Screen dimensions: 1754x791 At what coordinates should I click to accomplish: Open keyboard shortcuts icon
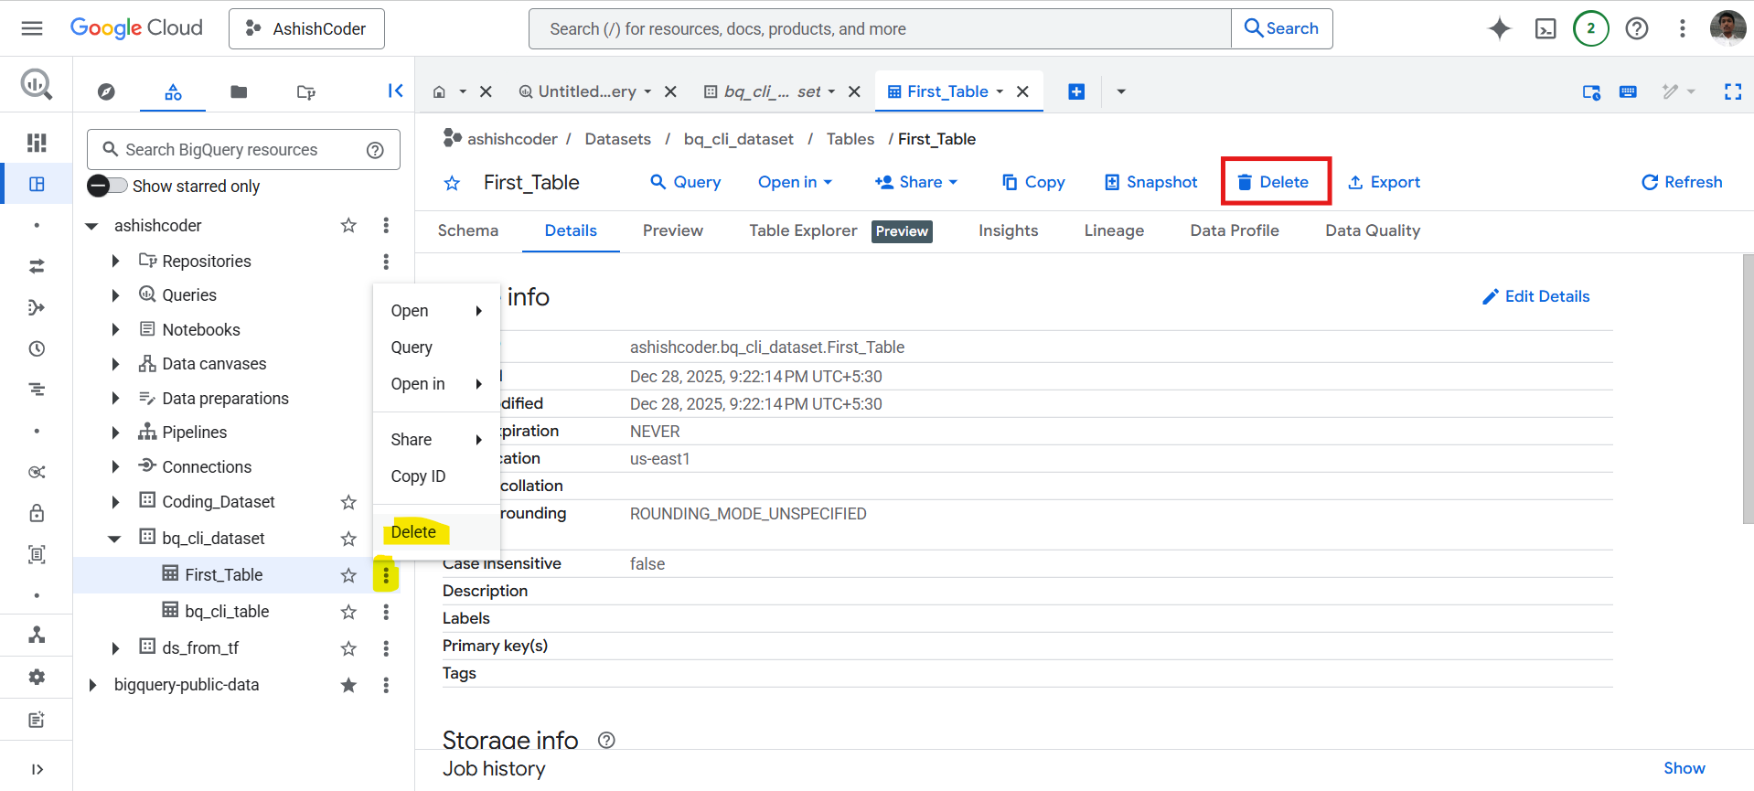point(1628,91)
